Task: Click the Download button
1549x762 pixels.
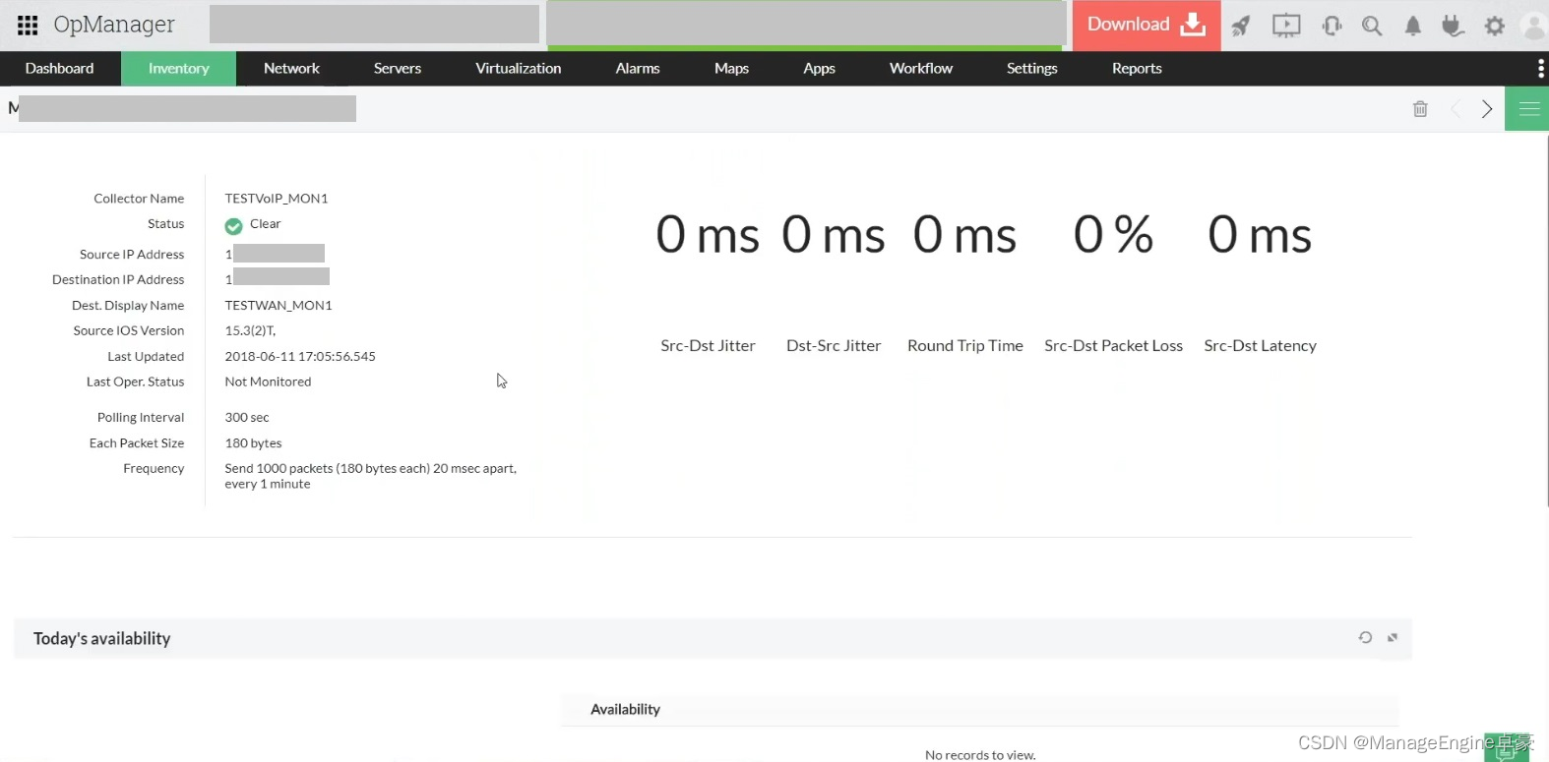Action: click(x=1146, y=25)
